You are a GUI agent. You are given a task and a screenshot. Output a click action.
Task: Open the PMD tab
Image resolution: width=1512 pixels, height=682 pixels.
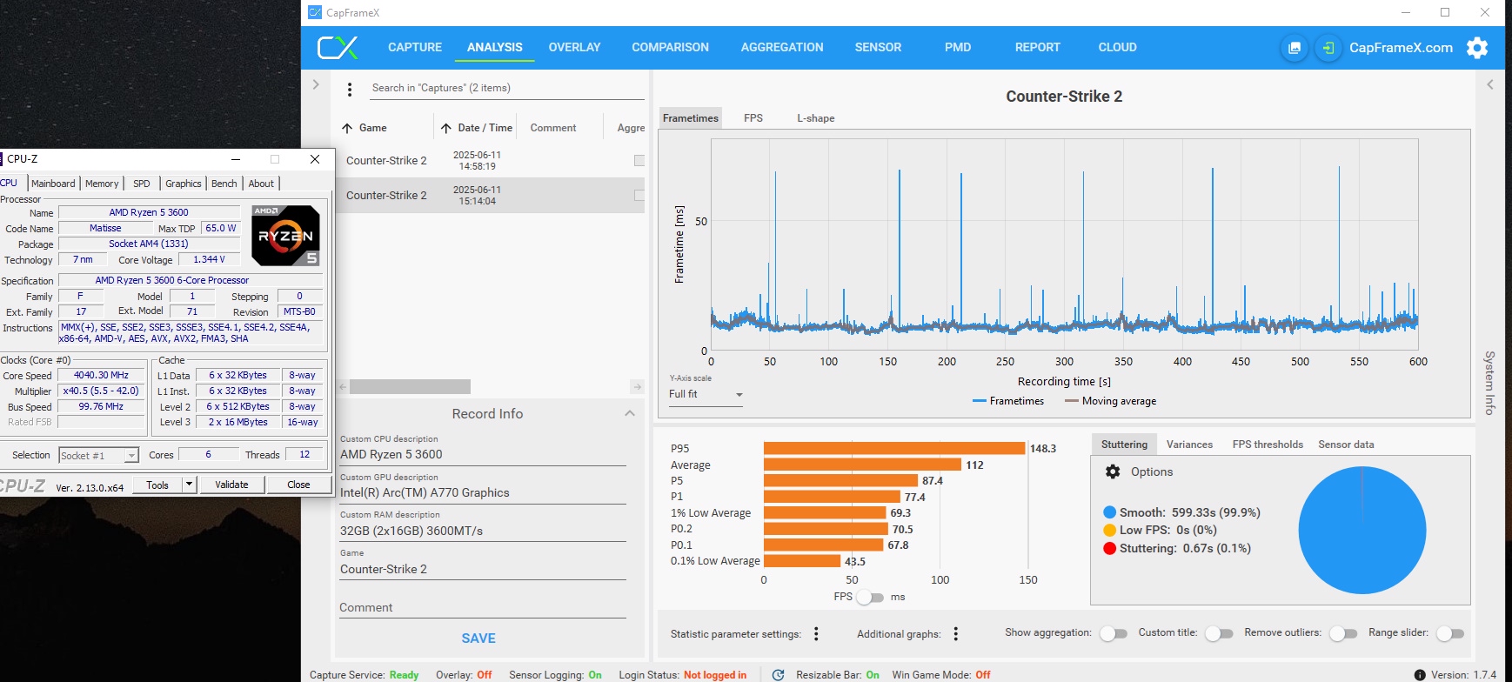958,48
